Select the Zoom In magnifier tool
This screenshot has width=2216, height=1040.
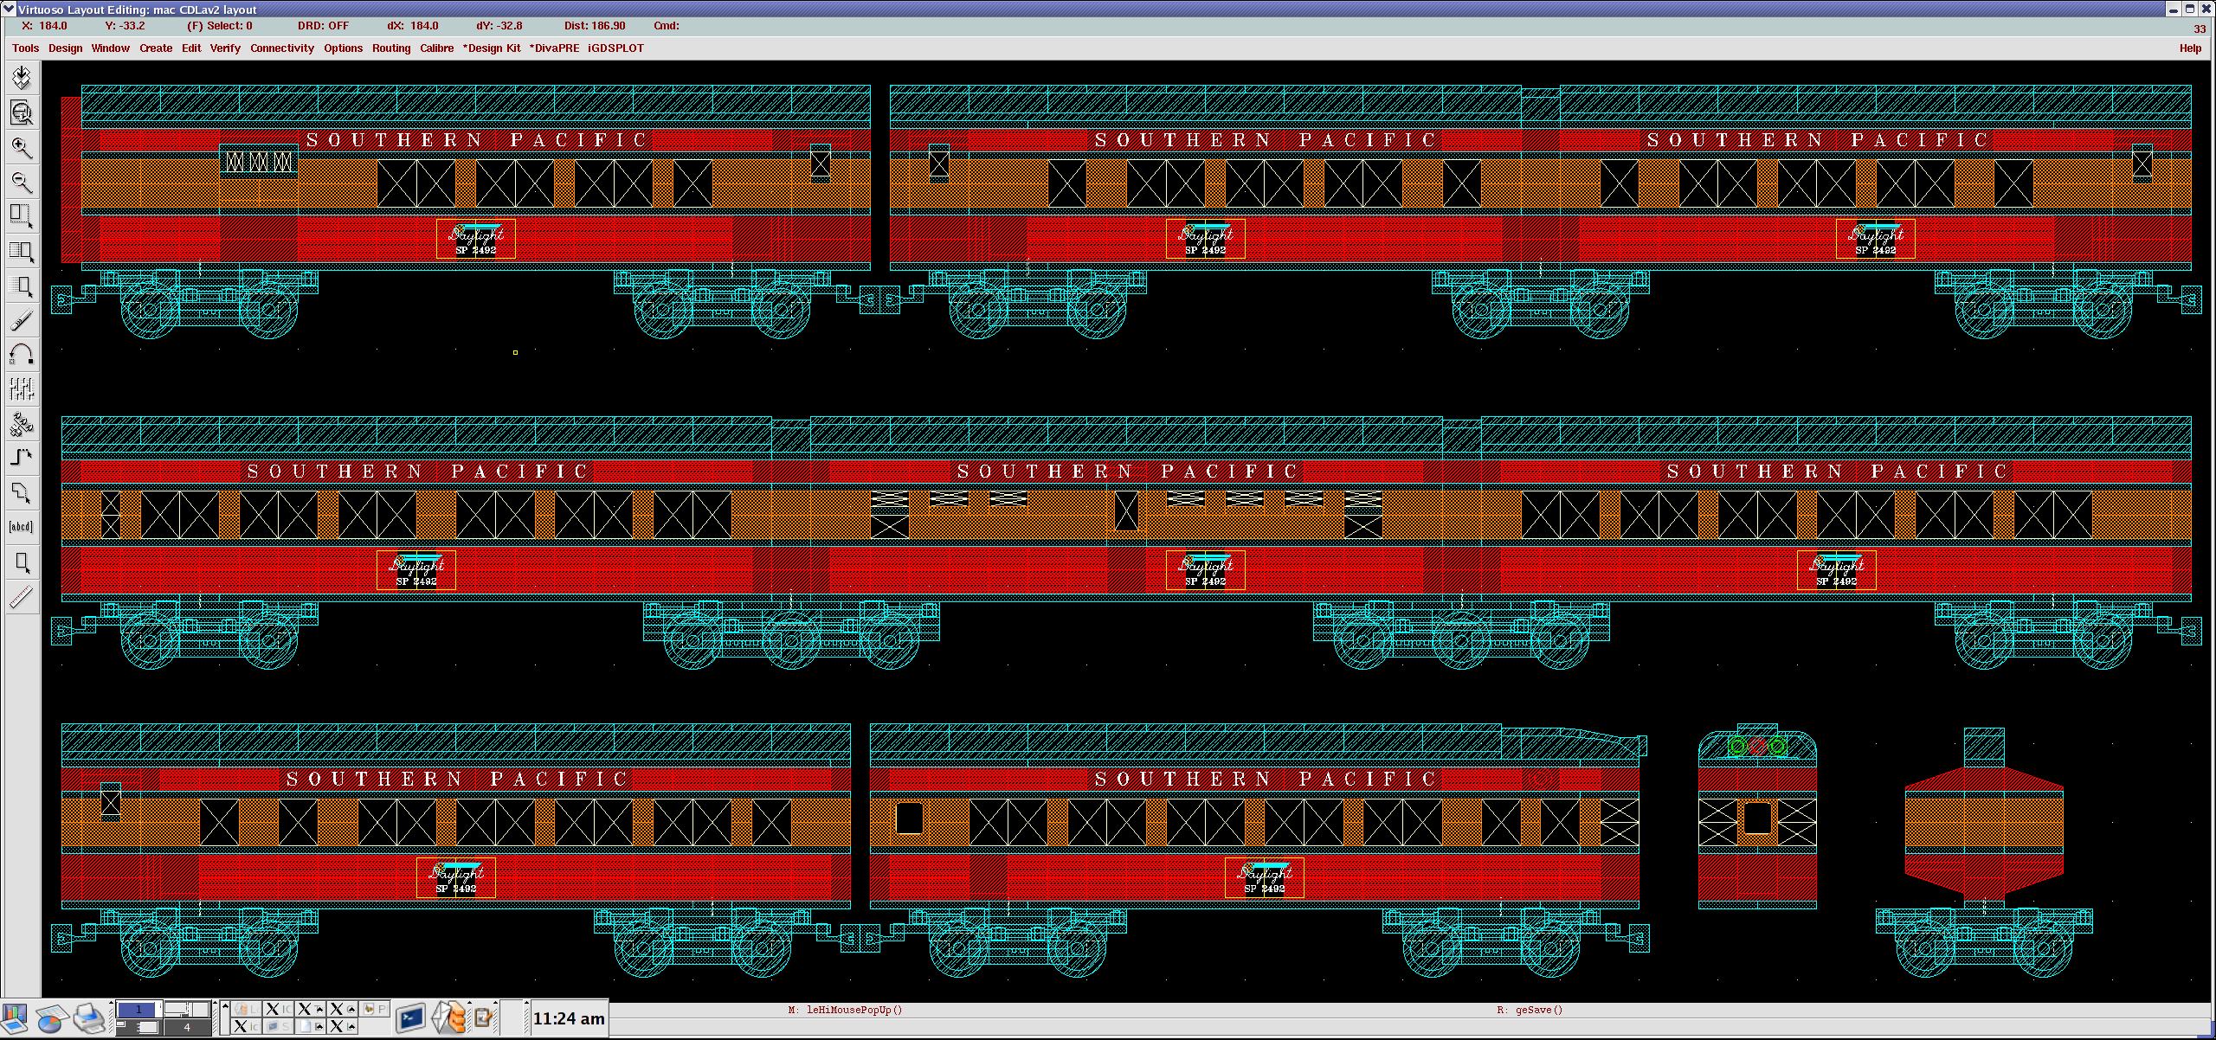(x=22, y=147)
